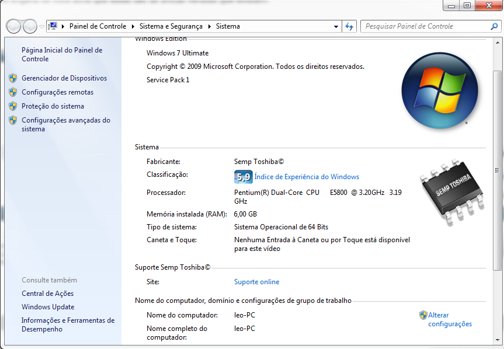Click the Forward navigation arrow button
Image resolution: width=504 pixels, height=349 pixels.
[x=29, y=26]
